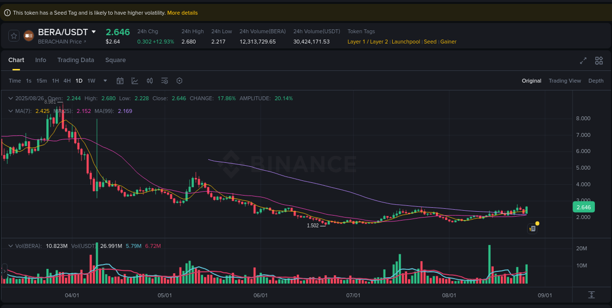Switch to the Trading Data tab
Screen dimensions: 612x308
click(x=76, y=60)
